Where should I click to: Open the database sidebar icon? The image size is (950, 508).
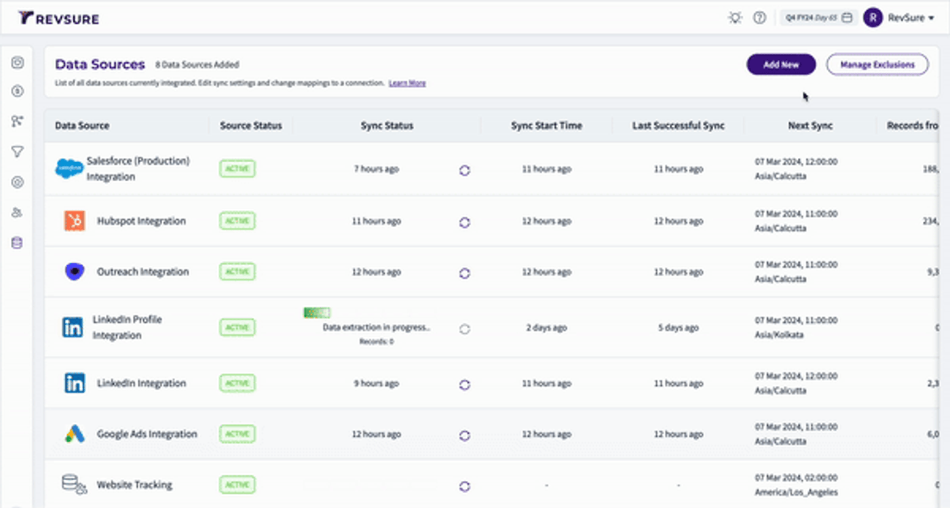(18, 243)
